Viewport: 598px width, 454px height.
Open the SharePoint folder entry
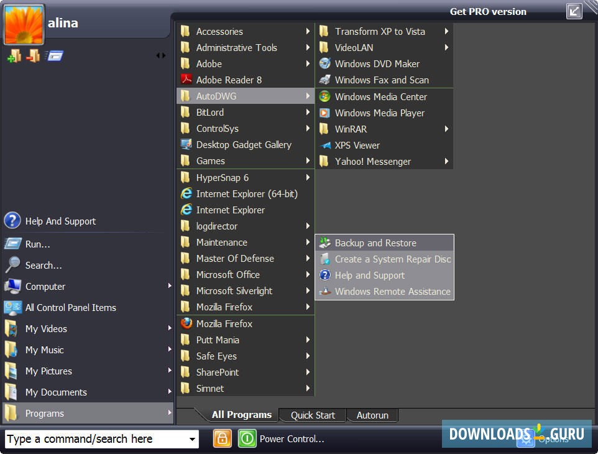[x=246, y=372]
